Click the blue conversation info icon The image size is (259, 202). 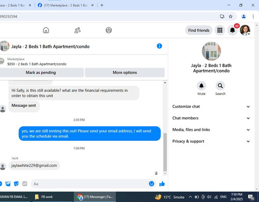click(x=159, y=46)
